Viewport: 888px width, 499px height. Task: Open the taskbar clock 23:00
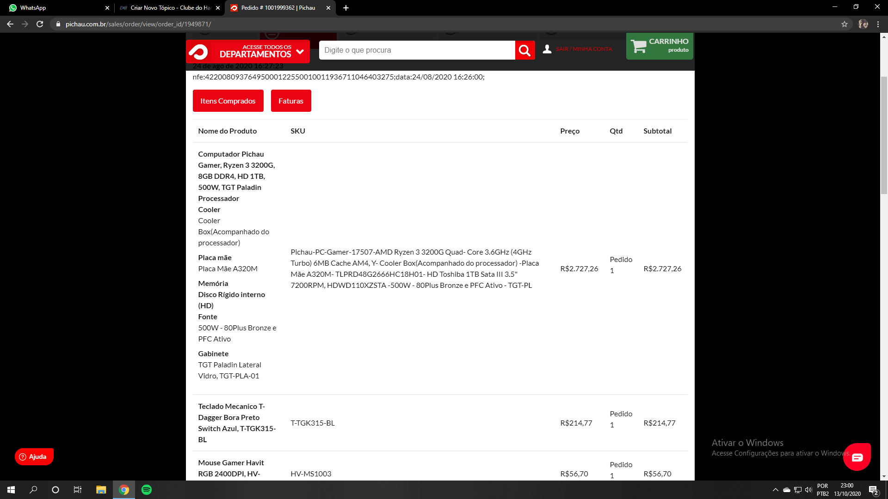pyautogui.click(x=847, y=490)
